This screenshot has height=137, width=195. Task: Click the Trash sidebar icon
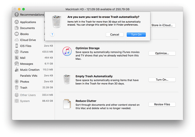17,88
